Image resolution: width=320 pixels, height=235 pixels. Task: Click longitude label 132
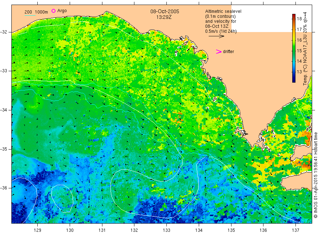coord(134,230)
